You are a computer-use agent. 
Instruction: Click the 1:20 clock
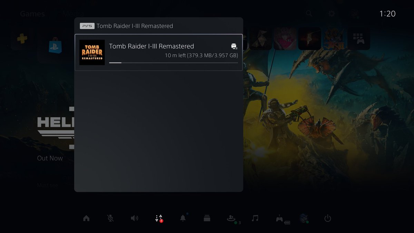coord(387,14)
